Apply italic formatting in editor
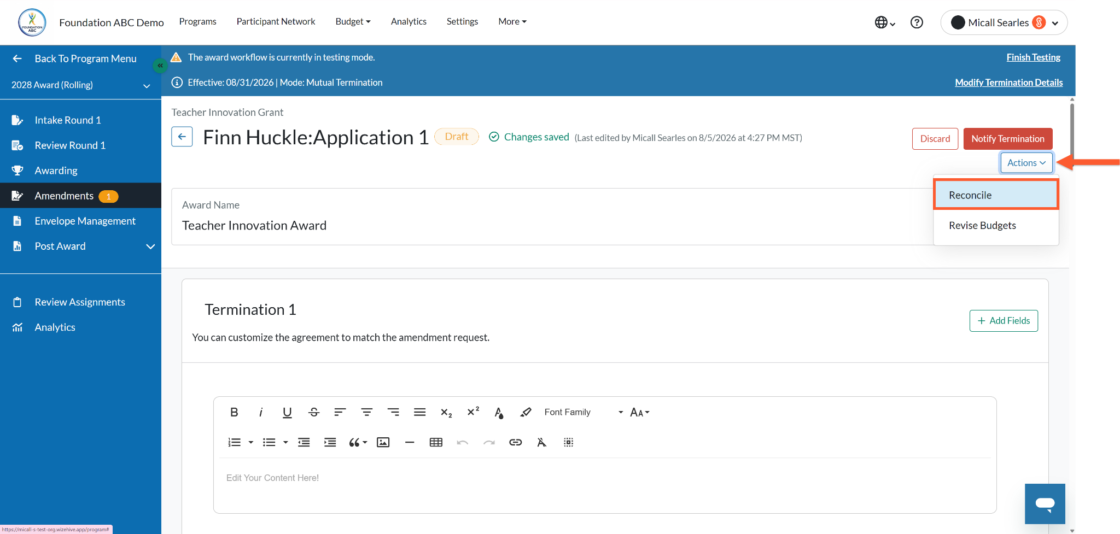This screenshot has width=1120, height=534. (261, 412)
